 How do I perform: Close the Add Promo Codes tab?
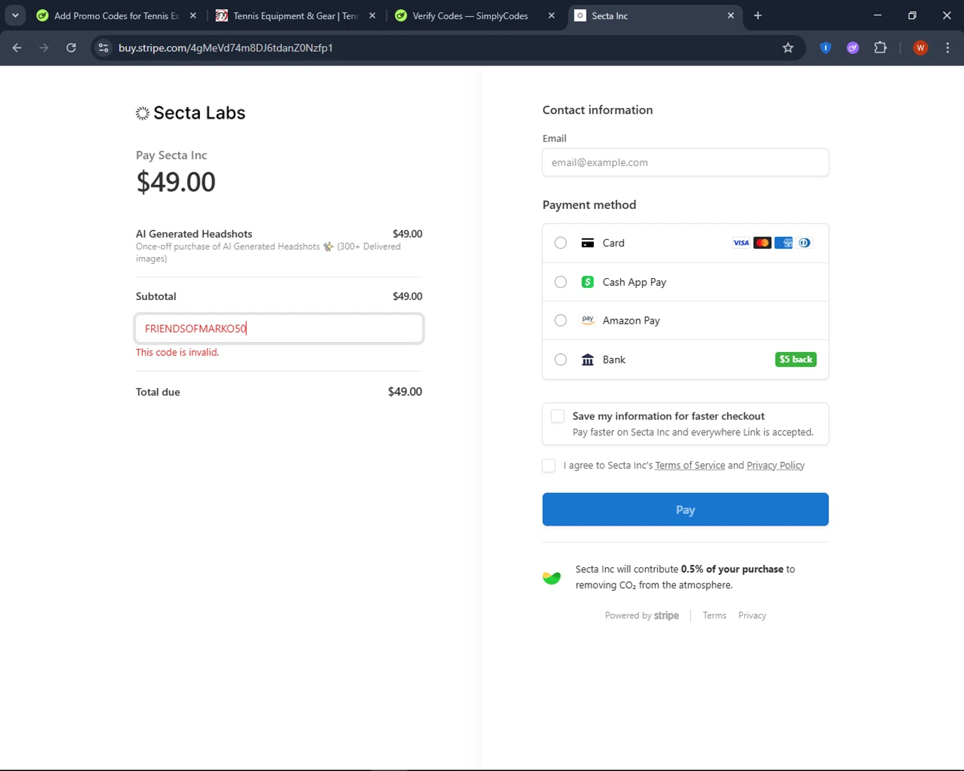tap(193, 15)
